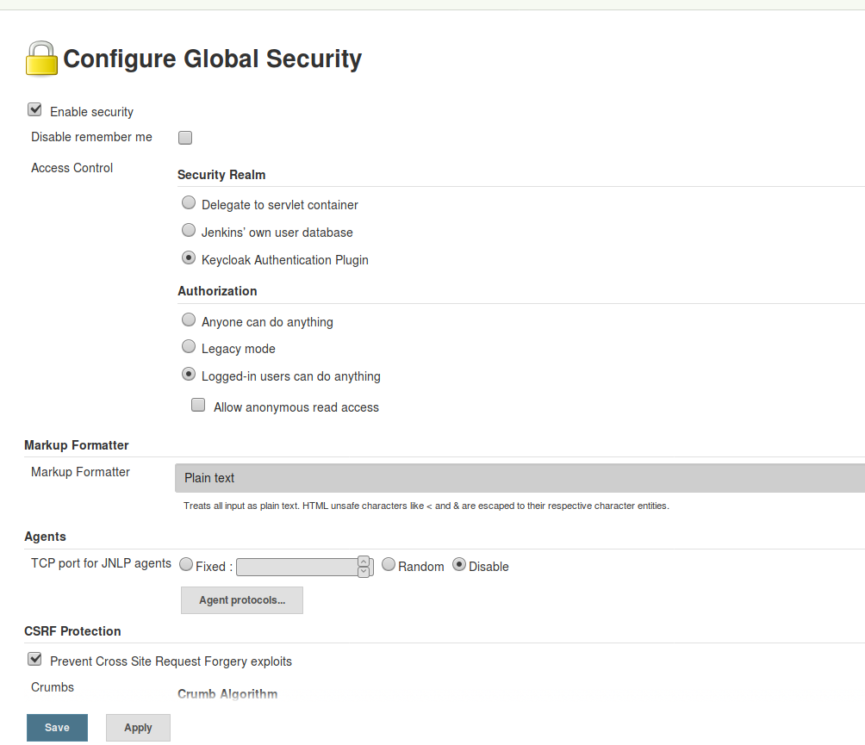865x745 pixels.
Task: Increase port with stepper up arrow
Action: tap(364, 562)
